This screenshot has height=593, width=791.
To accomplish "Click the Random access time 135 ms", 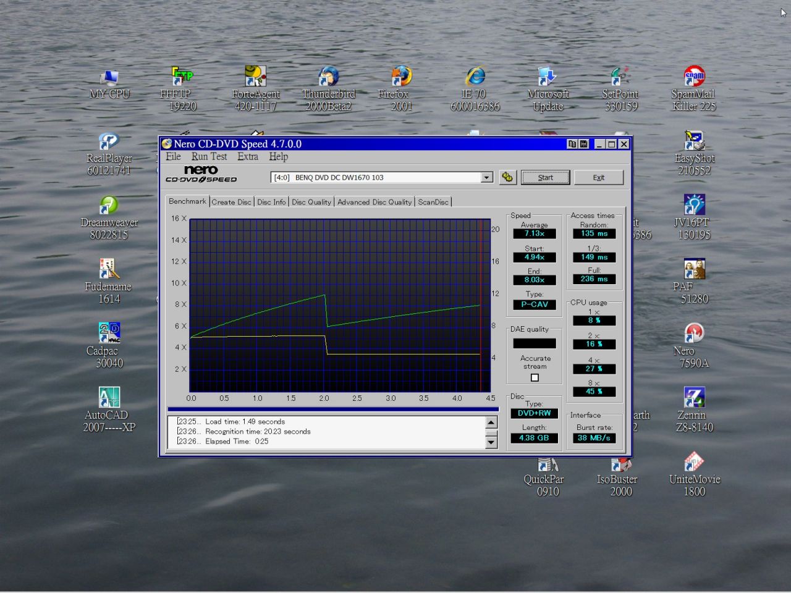I will click(594, 233).
